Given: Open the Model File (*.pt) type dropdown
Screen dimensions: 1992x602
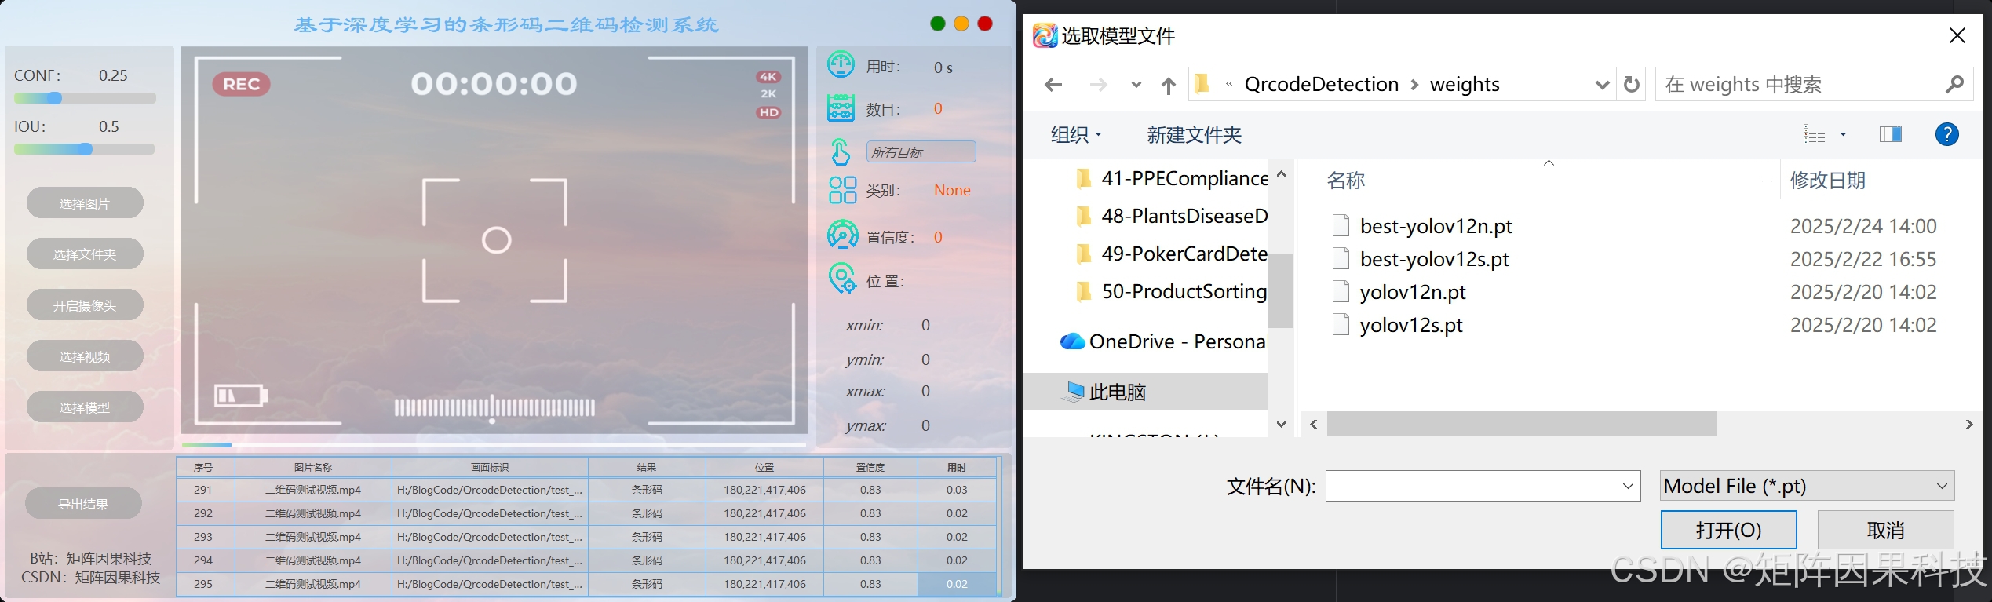Looking at the screenshot, I should click(1807, 486).
